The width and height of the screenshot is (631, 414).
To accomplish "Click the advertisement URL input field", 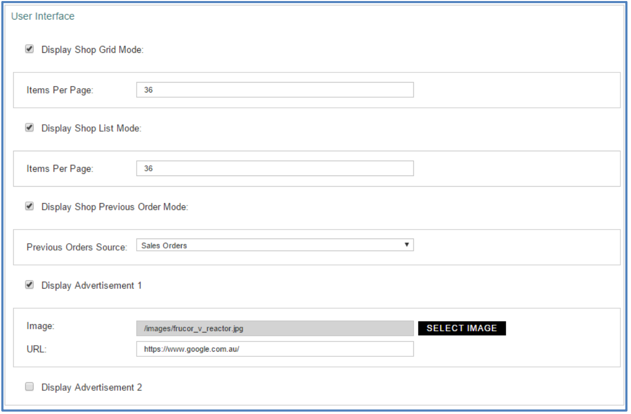I will [275, 349].
